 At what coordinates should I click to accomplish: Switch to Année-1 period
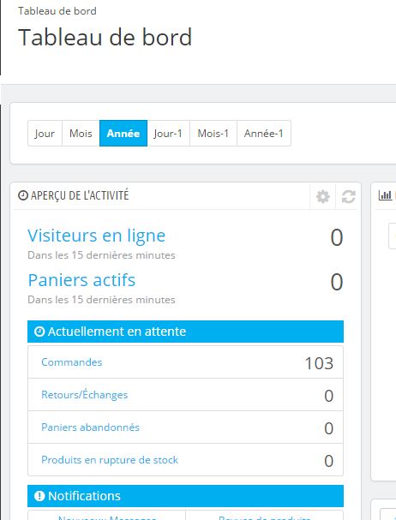tap(264, 134)
